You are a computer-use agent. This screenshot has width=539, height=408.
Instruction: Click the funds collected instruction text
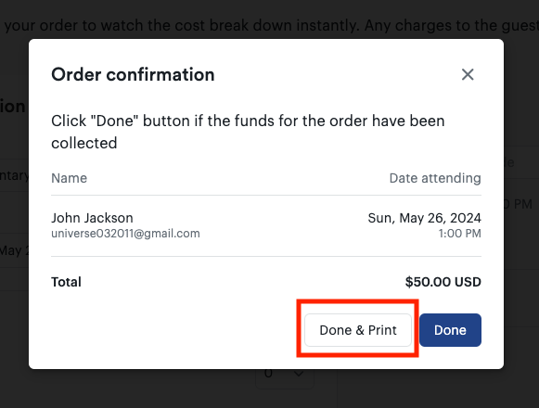pos(248,132)
